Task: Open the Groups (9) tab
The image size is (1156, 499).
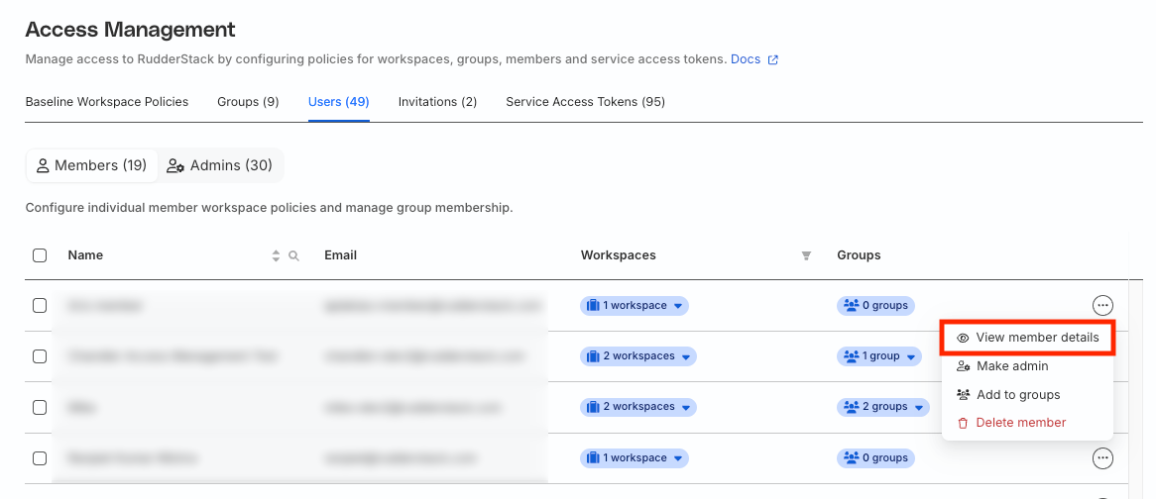Action: pyautogui.click(x=248, y=102)
